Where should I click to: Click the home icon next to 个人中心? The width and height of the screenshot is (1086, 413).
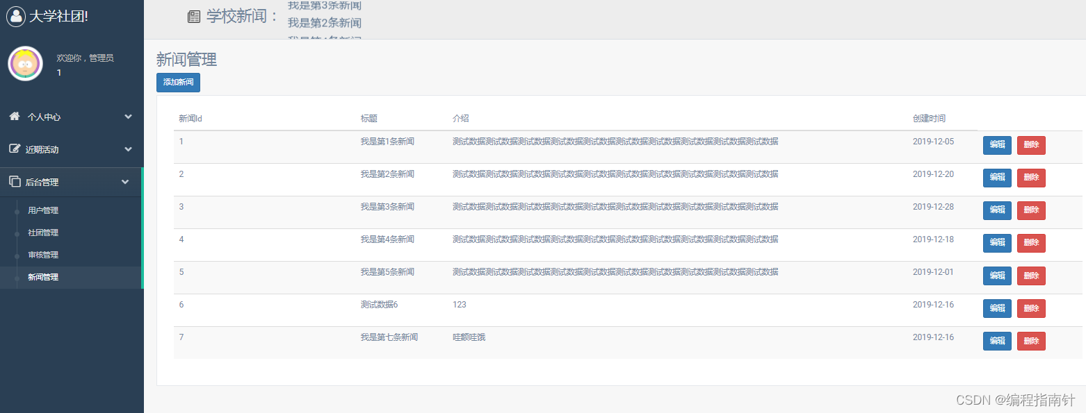click(15, 117)
